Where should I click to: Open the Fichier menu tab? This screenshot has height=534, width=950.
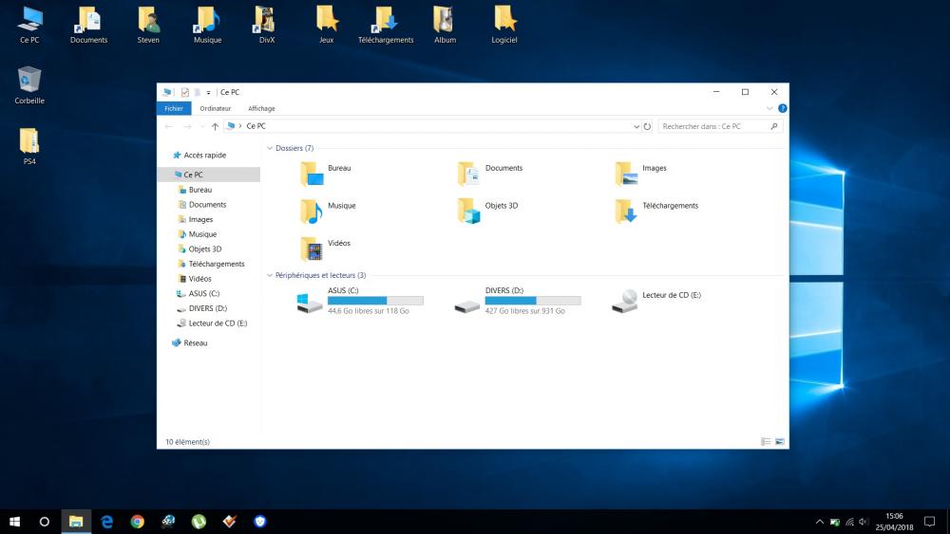(x=174, y=108)
